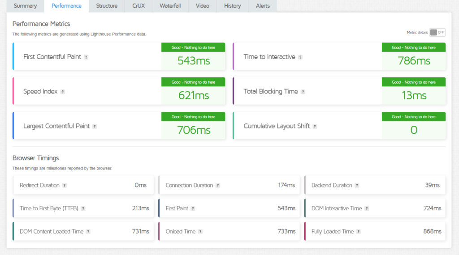The image size is (459, 255).
Task: Go to the Waterfall tab
Action: tap(170, 6)
